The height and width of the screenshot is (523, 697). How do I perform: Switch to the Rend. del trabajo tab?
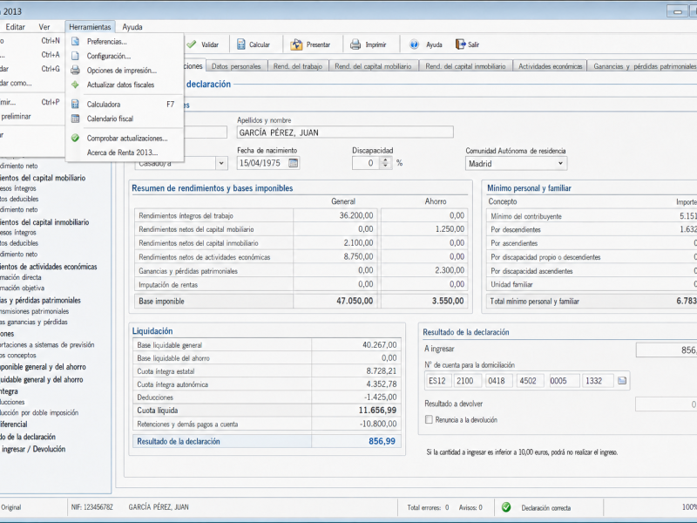[x=298, y=66]
